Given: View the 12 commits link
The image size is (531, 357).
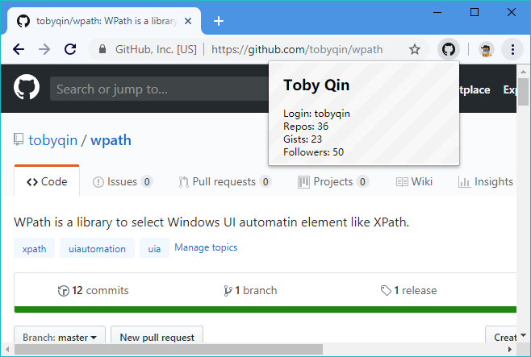Looking at the screenshot, I should (x=94, y=290).
